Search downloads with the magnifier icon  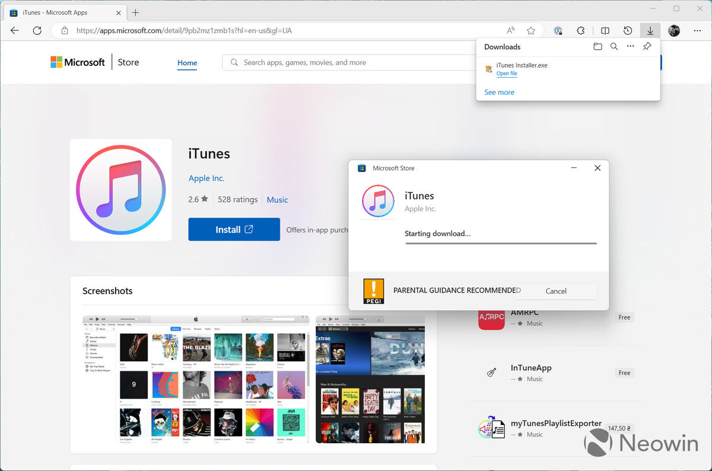pos(614,46)
